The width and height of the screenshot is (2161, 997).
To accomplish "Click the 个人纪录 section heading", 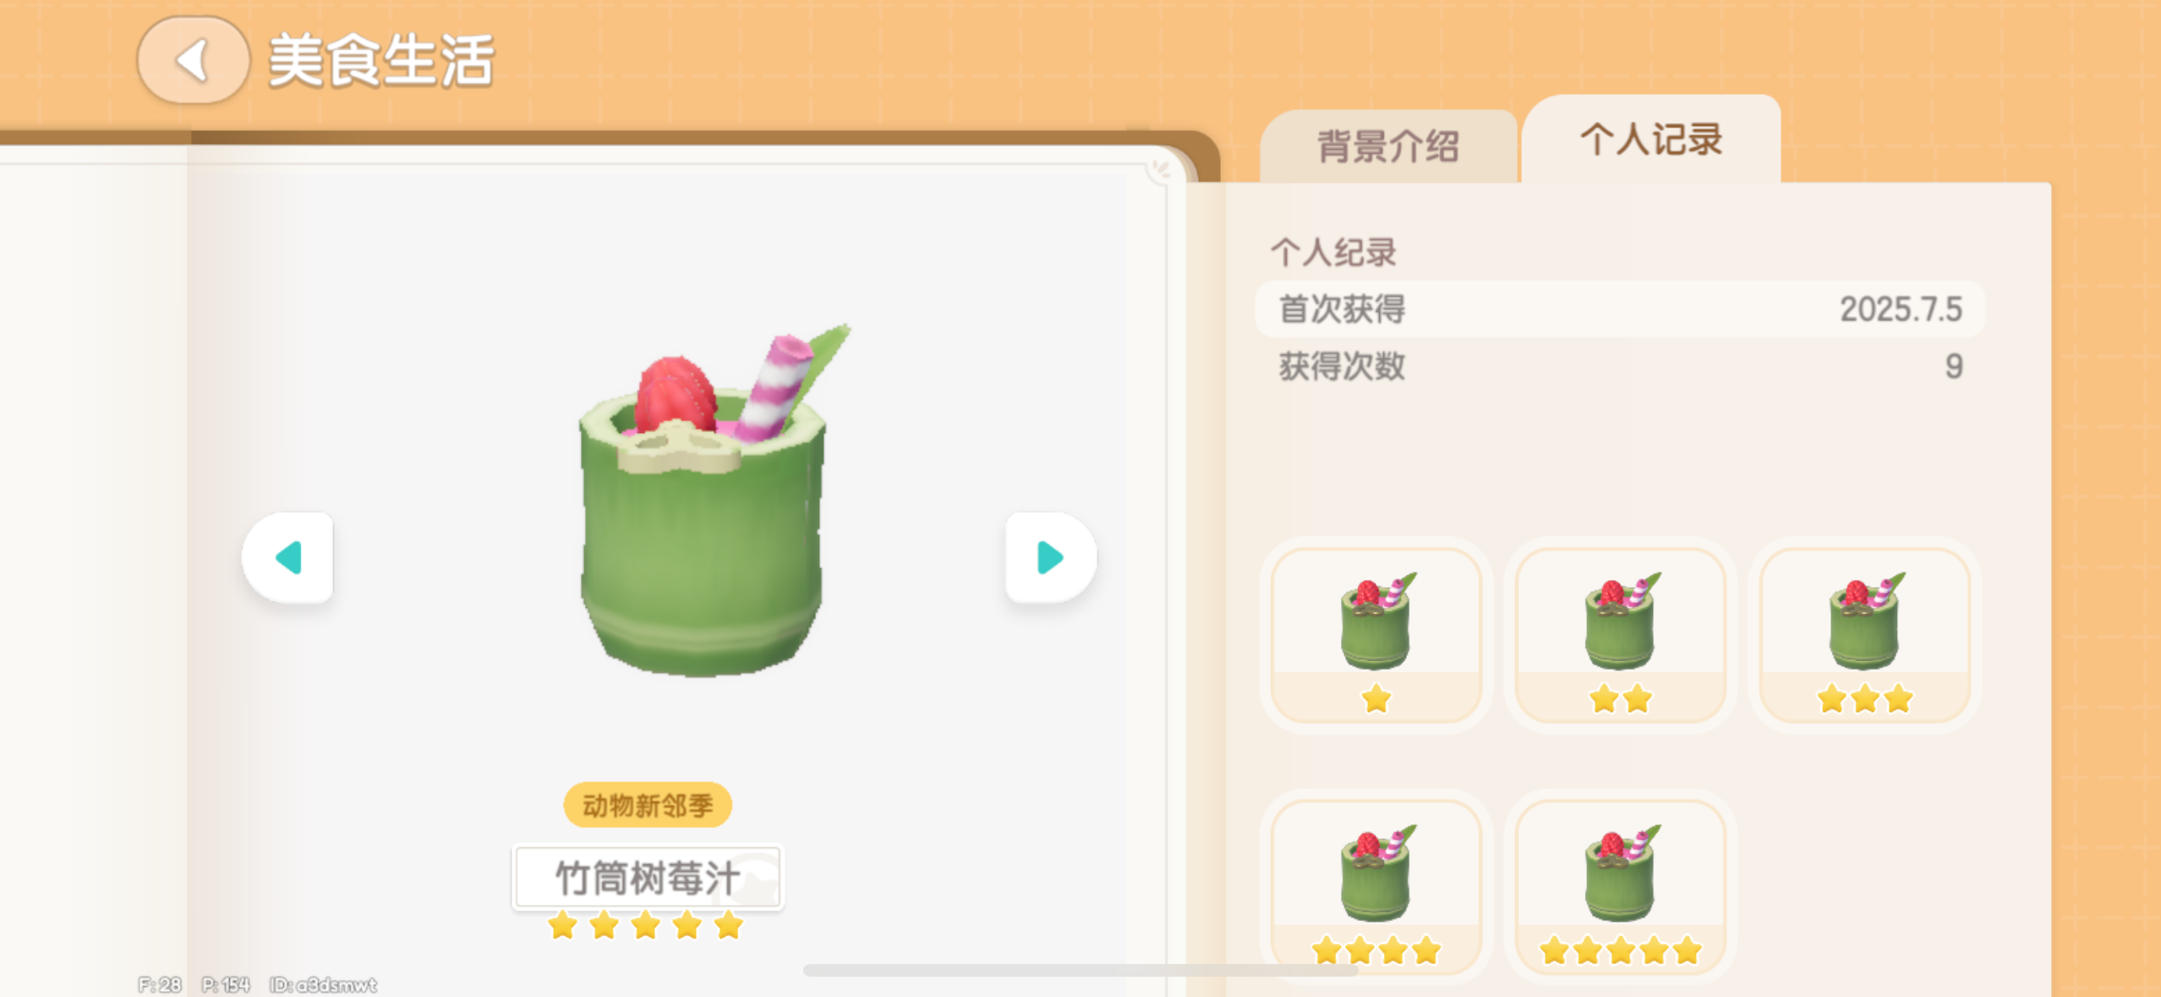I will [1333, 252].
